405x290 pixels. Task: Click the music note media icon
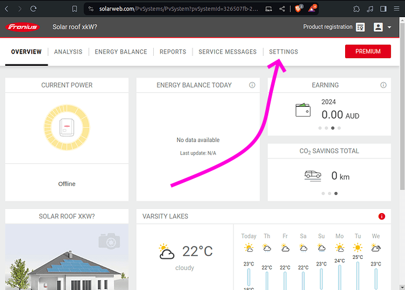pos(370,9)
